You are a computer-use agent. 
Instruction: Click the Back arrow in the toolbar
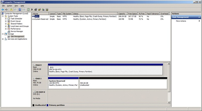[3, 10]
